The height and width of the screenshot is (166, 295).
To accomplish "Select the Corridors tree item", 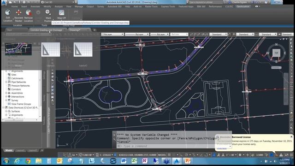I will pos(16,89).
